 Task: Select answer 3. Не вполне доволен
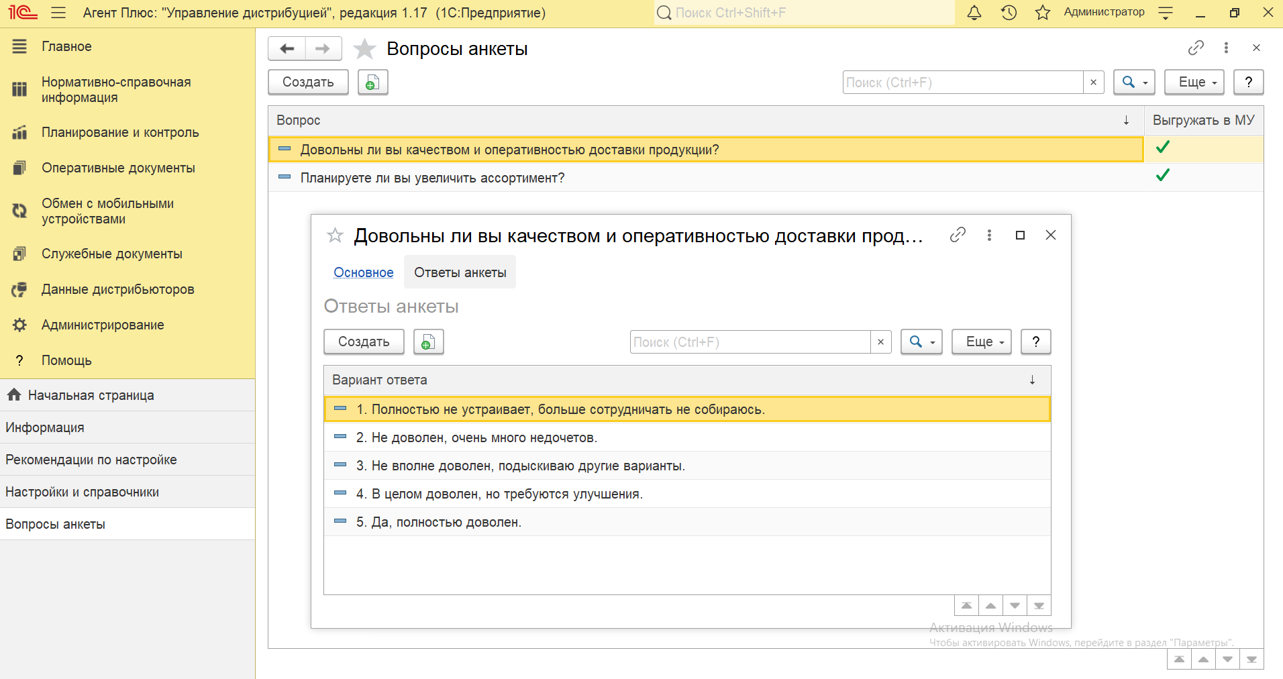tap(687, 466)
